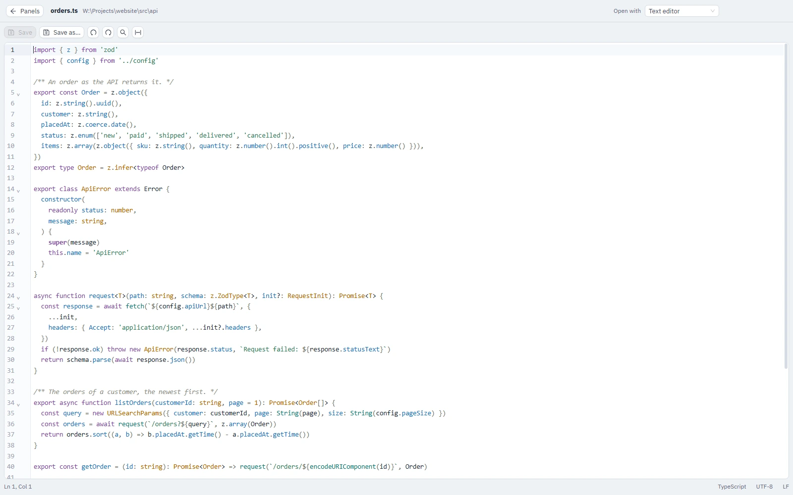Click the TypeScript language indicator
Screen dimensions: 793x495
732,487
